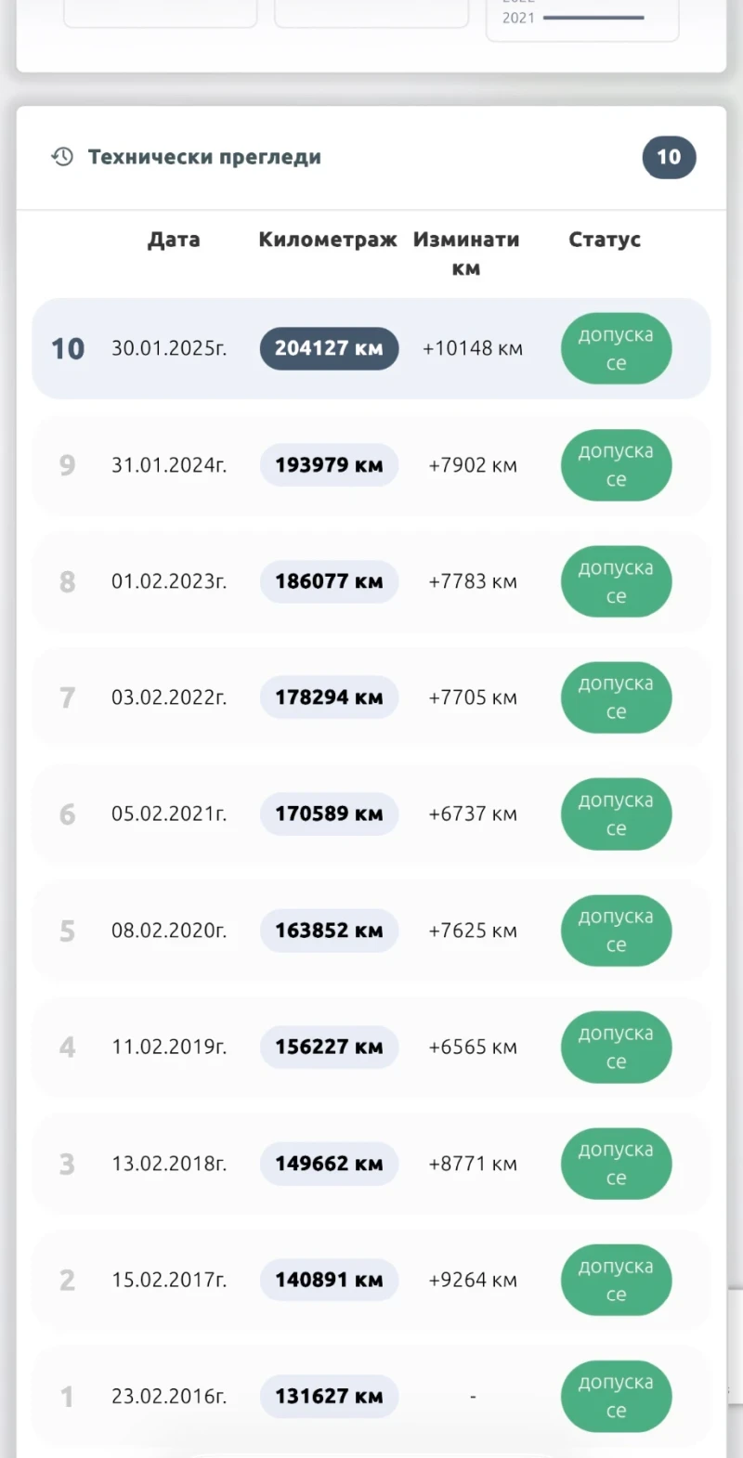The image size is (743, 1458).
Task: Open inspection row dated 08.02.2020г.
Action: click(169, 931)
